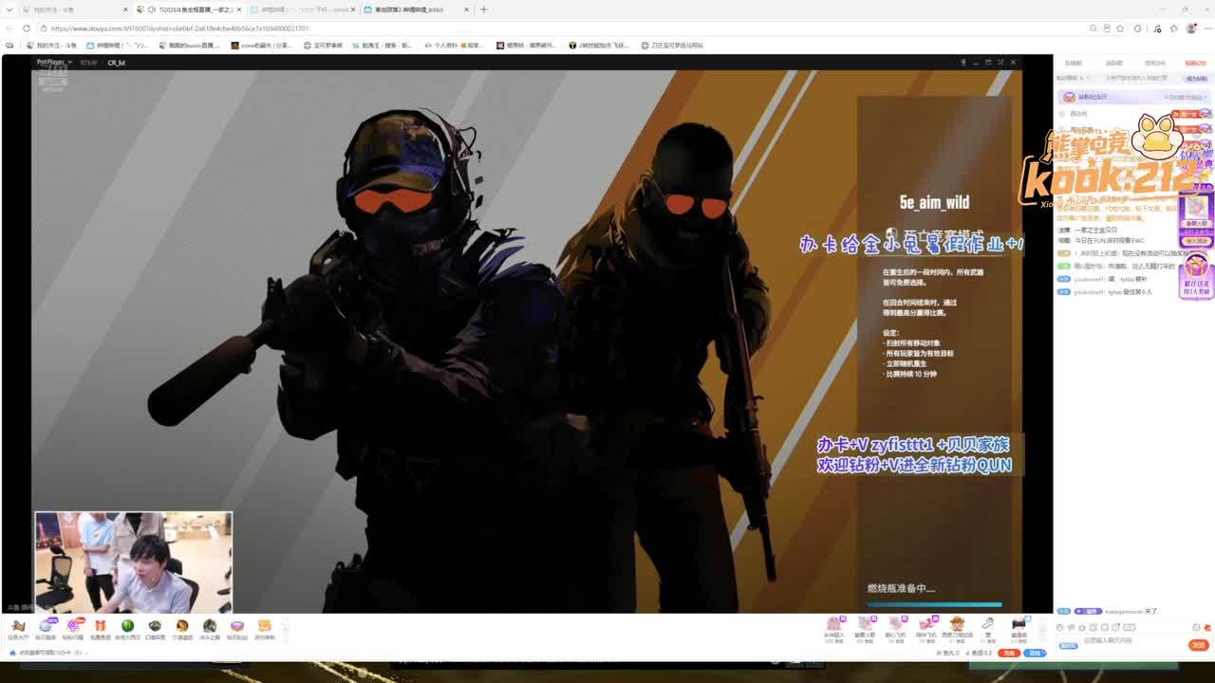Open the 免费鱼粮 gift box icon
The image size is (1215, 683).
(100, 628)
